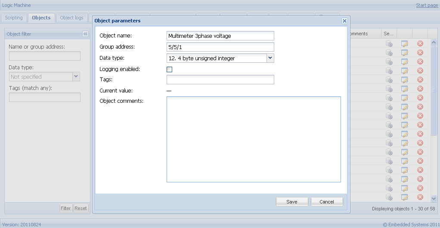The image size is (440, 228).
Task: Click the red delete icon in bottom row
Action: 420,197
